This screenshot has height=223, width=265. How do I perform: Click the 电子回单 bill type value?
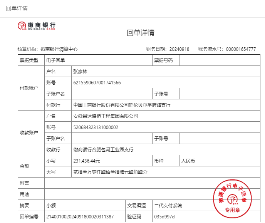(56, 60)
